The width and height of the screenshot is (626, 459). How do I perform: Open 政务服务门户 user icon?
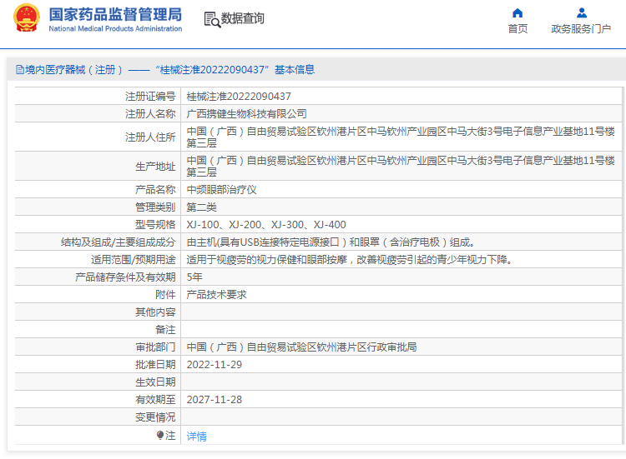pyautogui.click(x=582, y=13)
